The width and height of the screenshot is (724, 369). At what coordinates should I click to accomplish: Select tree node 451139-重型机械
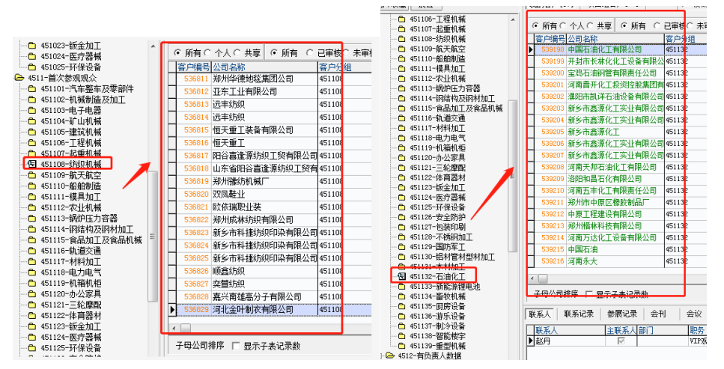(438, 346)
